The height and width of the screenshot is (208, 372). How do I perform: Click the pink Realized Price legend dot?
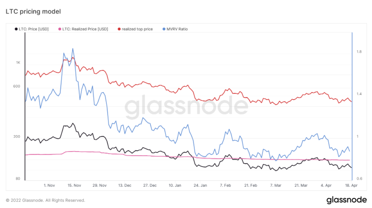(x=60, y=29)
